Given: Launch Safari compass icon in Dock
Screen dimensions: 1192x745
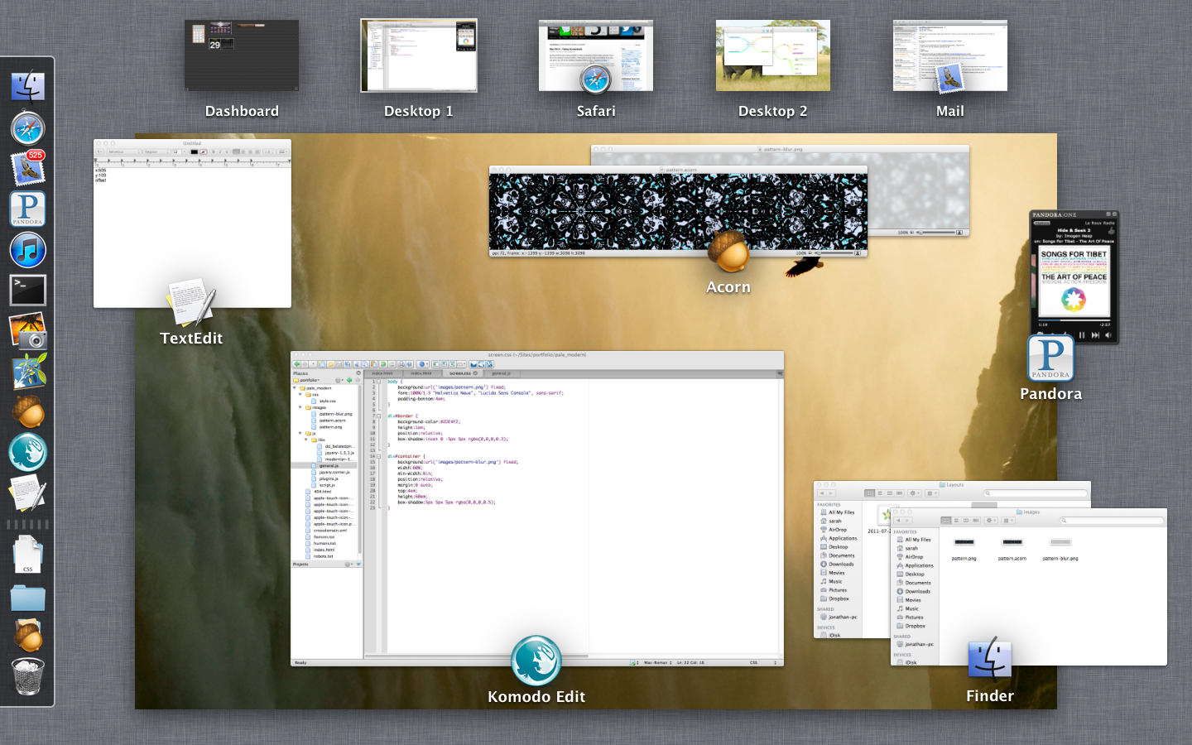Looking at the screenshot, I should pyautogui.click(x=27, y=128).
